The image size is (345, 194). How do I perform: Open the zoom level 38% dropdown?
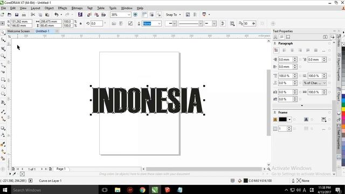pos(129,15)
